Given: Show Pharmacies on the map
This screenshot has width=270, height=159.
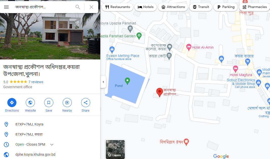Looking at the screenshot, I should coord(255,7).
